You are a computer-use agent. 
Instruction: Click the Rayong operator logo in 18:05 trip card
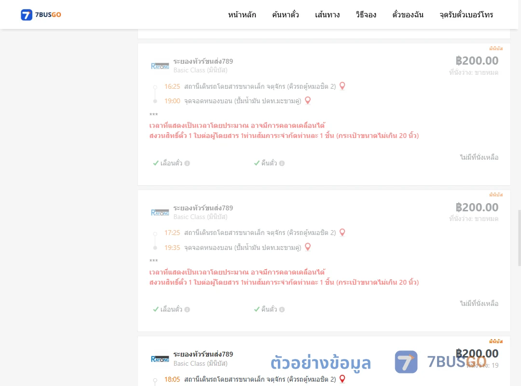(x=160, y=359)
